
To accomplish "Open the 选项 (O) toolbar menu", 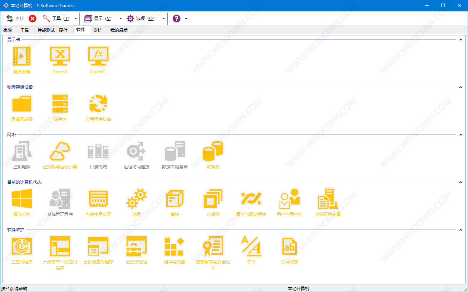I will (141, 19).
